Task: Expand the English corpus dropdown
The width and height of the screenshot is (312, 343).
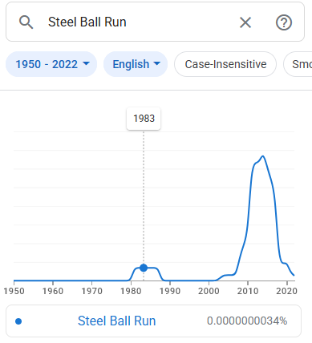Action: click(x=136, y=64)
